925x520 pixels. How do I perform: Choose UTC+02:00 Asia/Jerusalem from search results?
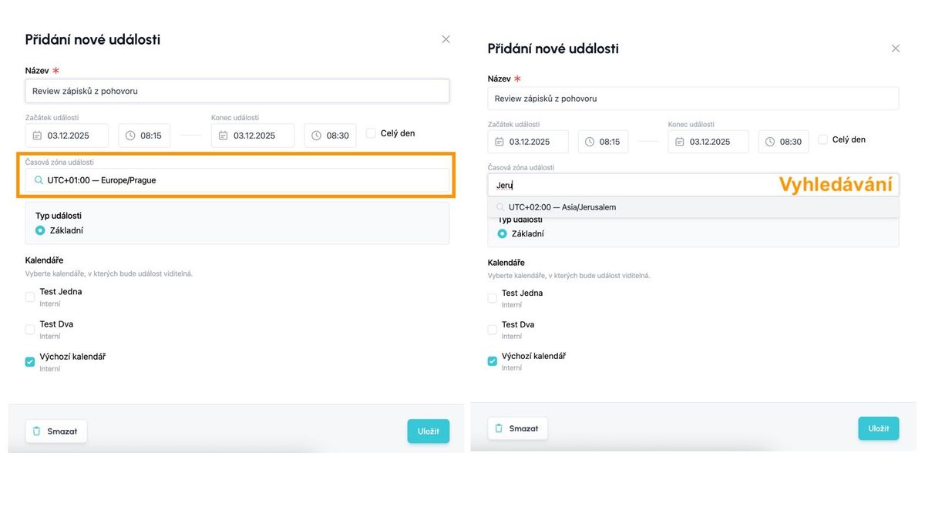point(562,207)
